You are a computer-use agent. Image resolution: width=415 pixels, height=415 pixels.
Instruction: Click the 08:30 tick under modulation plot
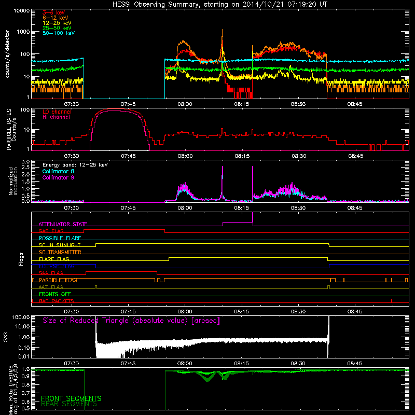(298, 208)
